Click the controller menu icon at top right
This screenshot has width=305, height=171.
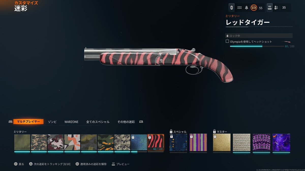pos(232,8)
